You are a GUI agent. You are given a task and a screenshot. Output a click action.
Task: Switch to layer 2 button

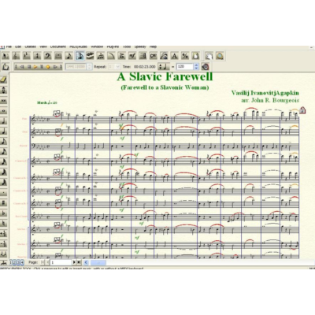15,262
